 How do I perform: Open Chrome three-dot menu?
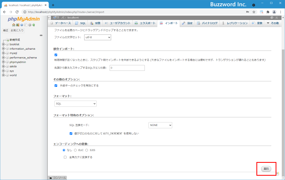(281, 12)
